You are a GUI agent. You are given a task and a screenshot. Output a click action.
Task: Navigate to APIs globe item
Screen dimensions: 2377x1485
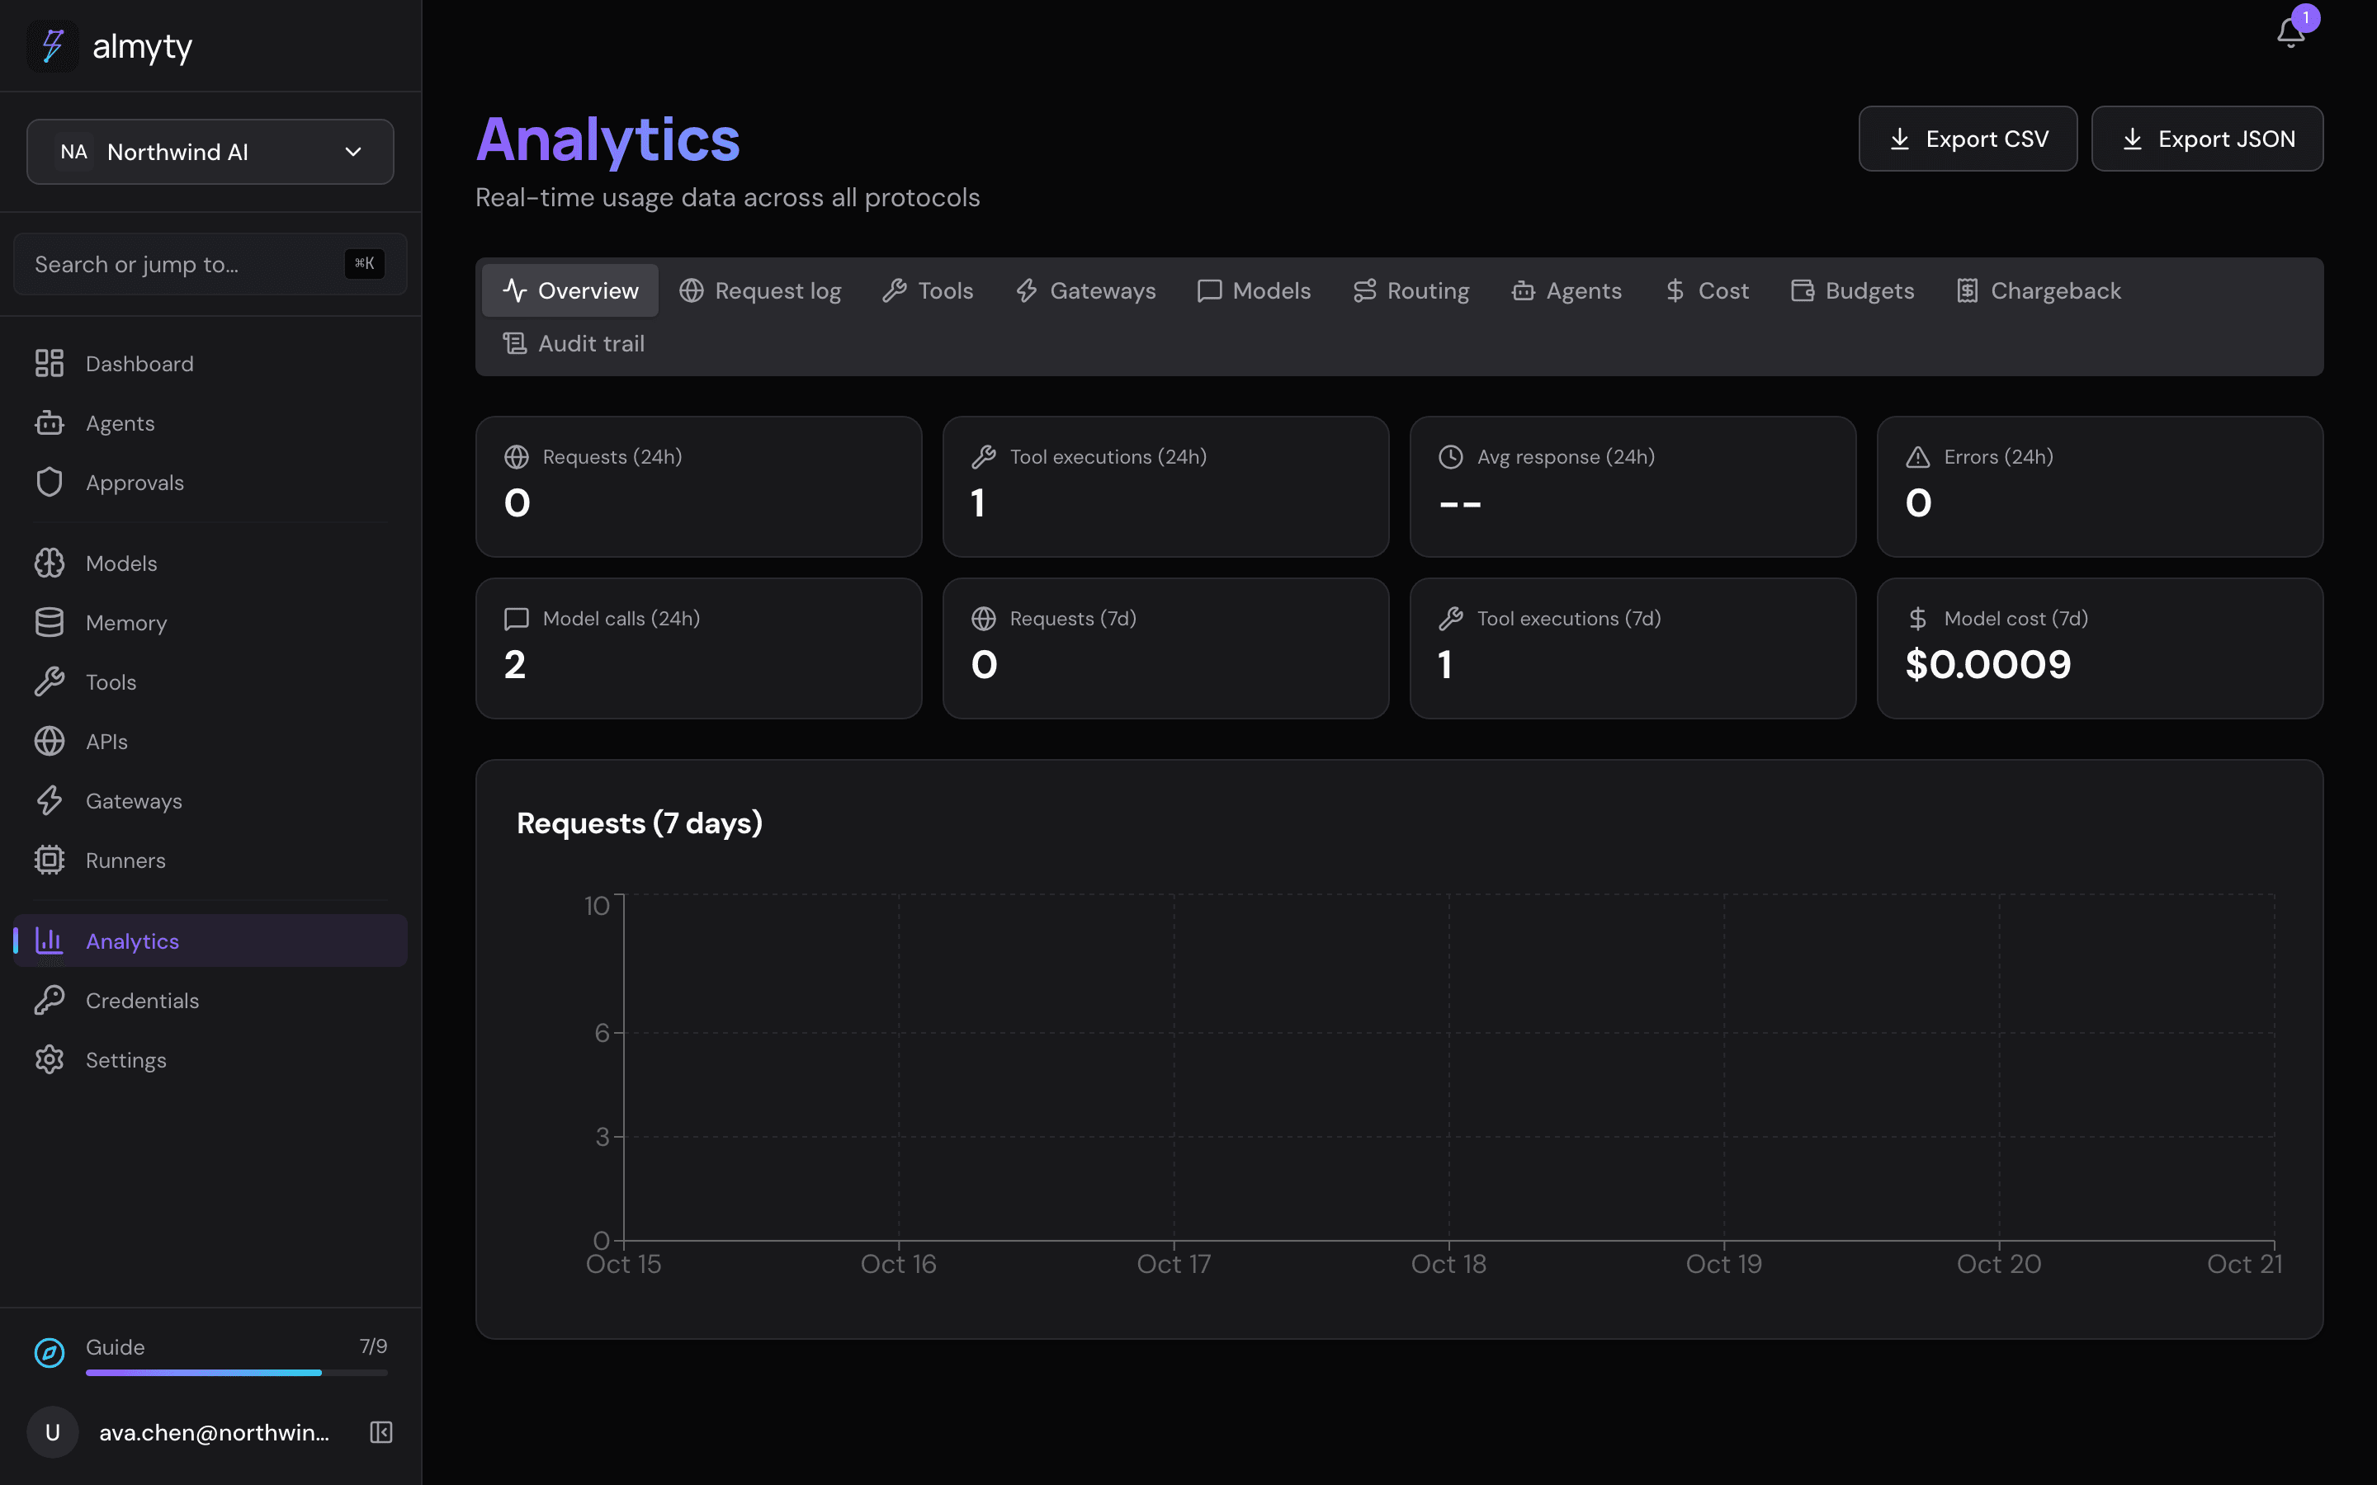tap(210, 742)
